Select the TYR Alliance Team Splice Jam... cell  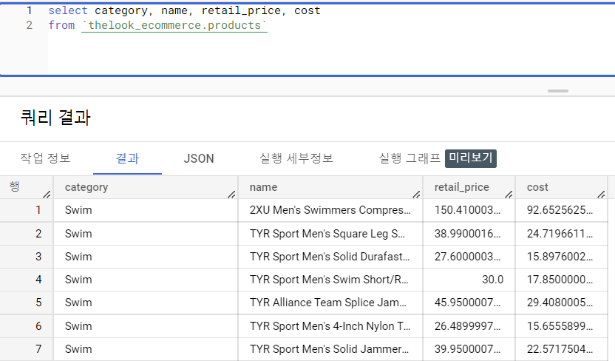330,303
